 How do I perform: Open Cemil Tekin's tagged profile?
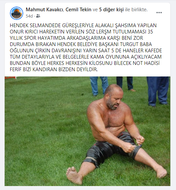[x=78, y=10]
